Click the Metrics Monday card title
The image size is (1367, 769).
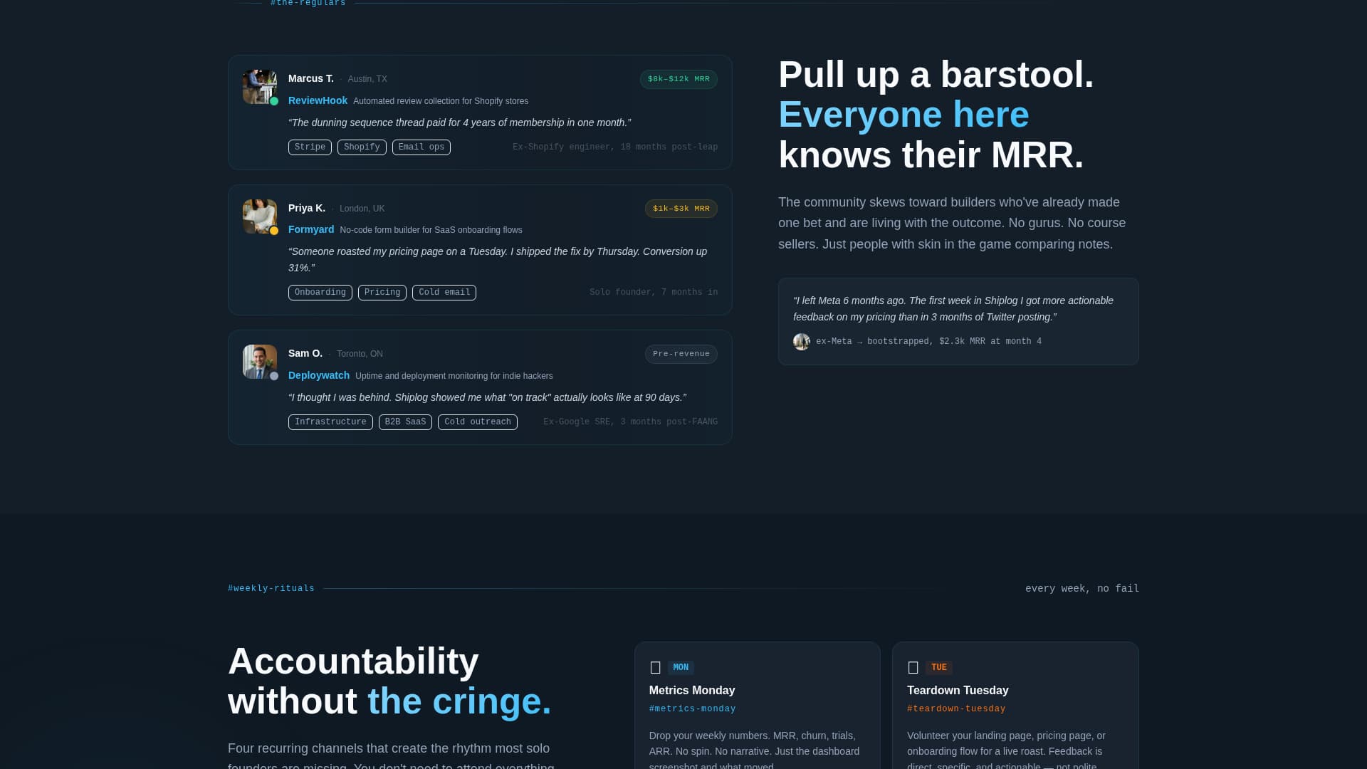pos(692,690)
